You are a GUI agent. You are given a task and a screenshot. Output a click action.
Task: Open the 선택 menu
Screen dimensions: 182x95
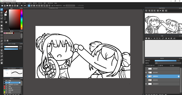point(24,3)
